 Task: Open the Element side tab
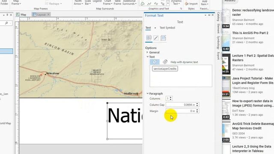[218, 29]
